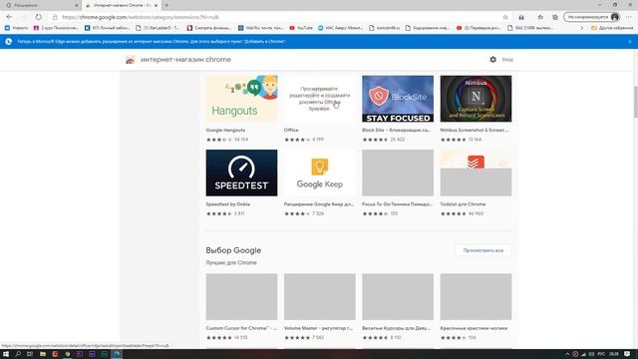Click the Volume Master title text
Image resolution: width=638 pixels, height=359 pixels.
click(x=318, y=328)
